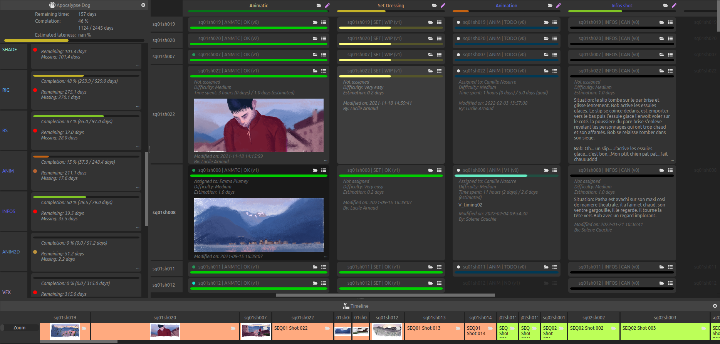720x344 pixels.
Task: Click the RIG step label
Action: coord(6,90)
